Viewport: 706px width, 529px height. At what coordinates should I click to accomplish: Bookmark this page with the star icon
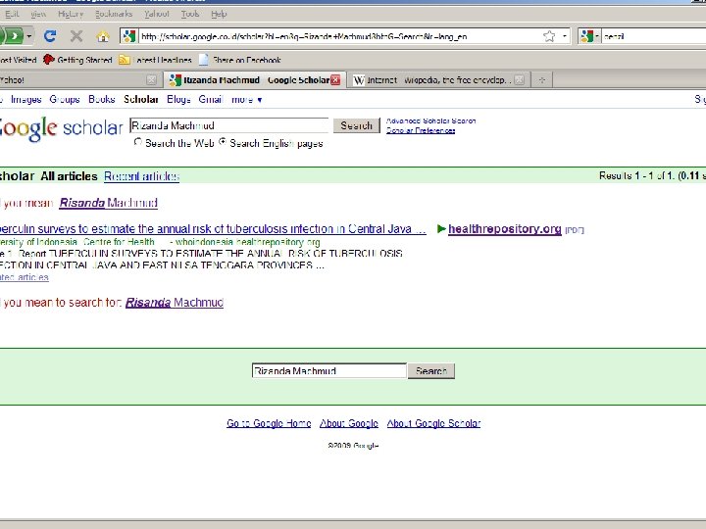click(549, 36)
